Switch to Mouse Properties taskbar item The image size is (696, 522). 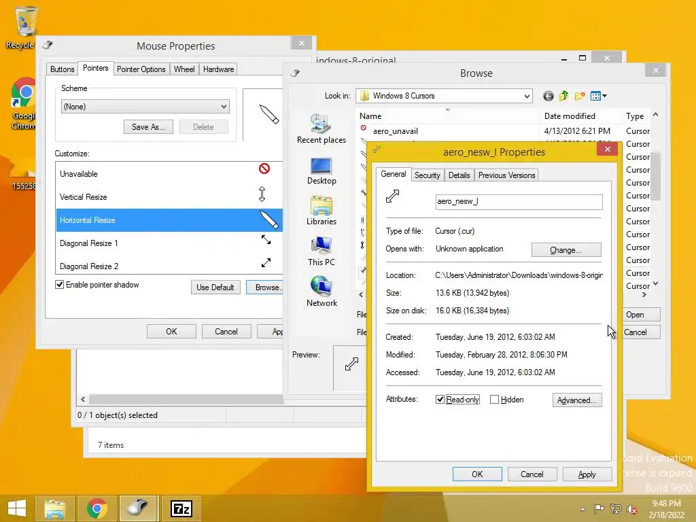click(137, 508)
